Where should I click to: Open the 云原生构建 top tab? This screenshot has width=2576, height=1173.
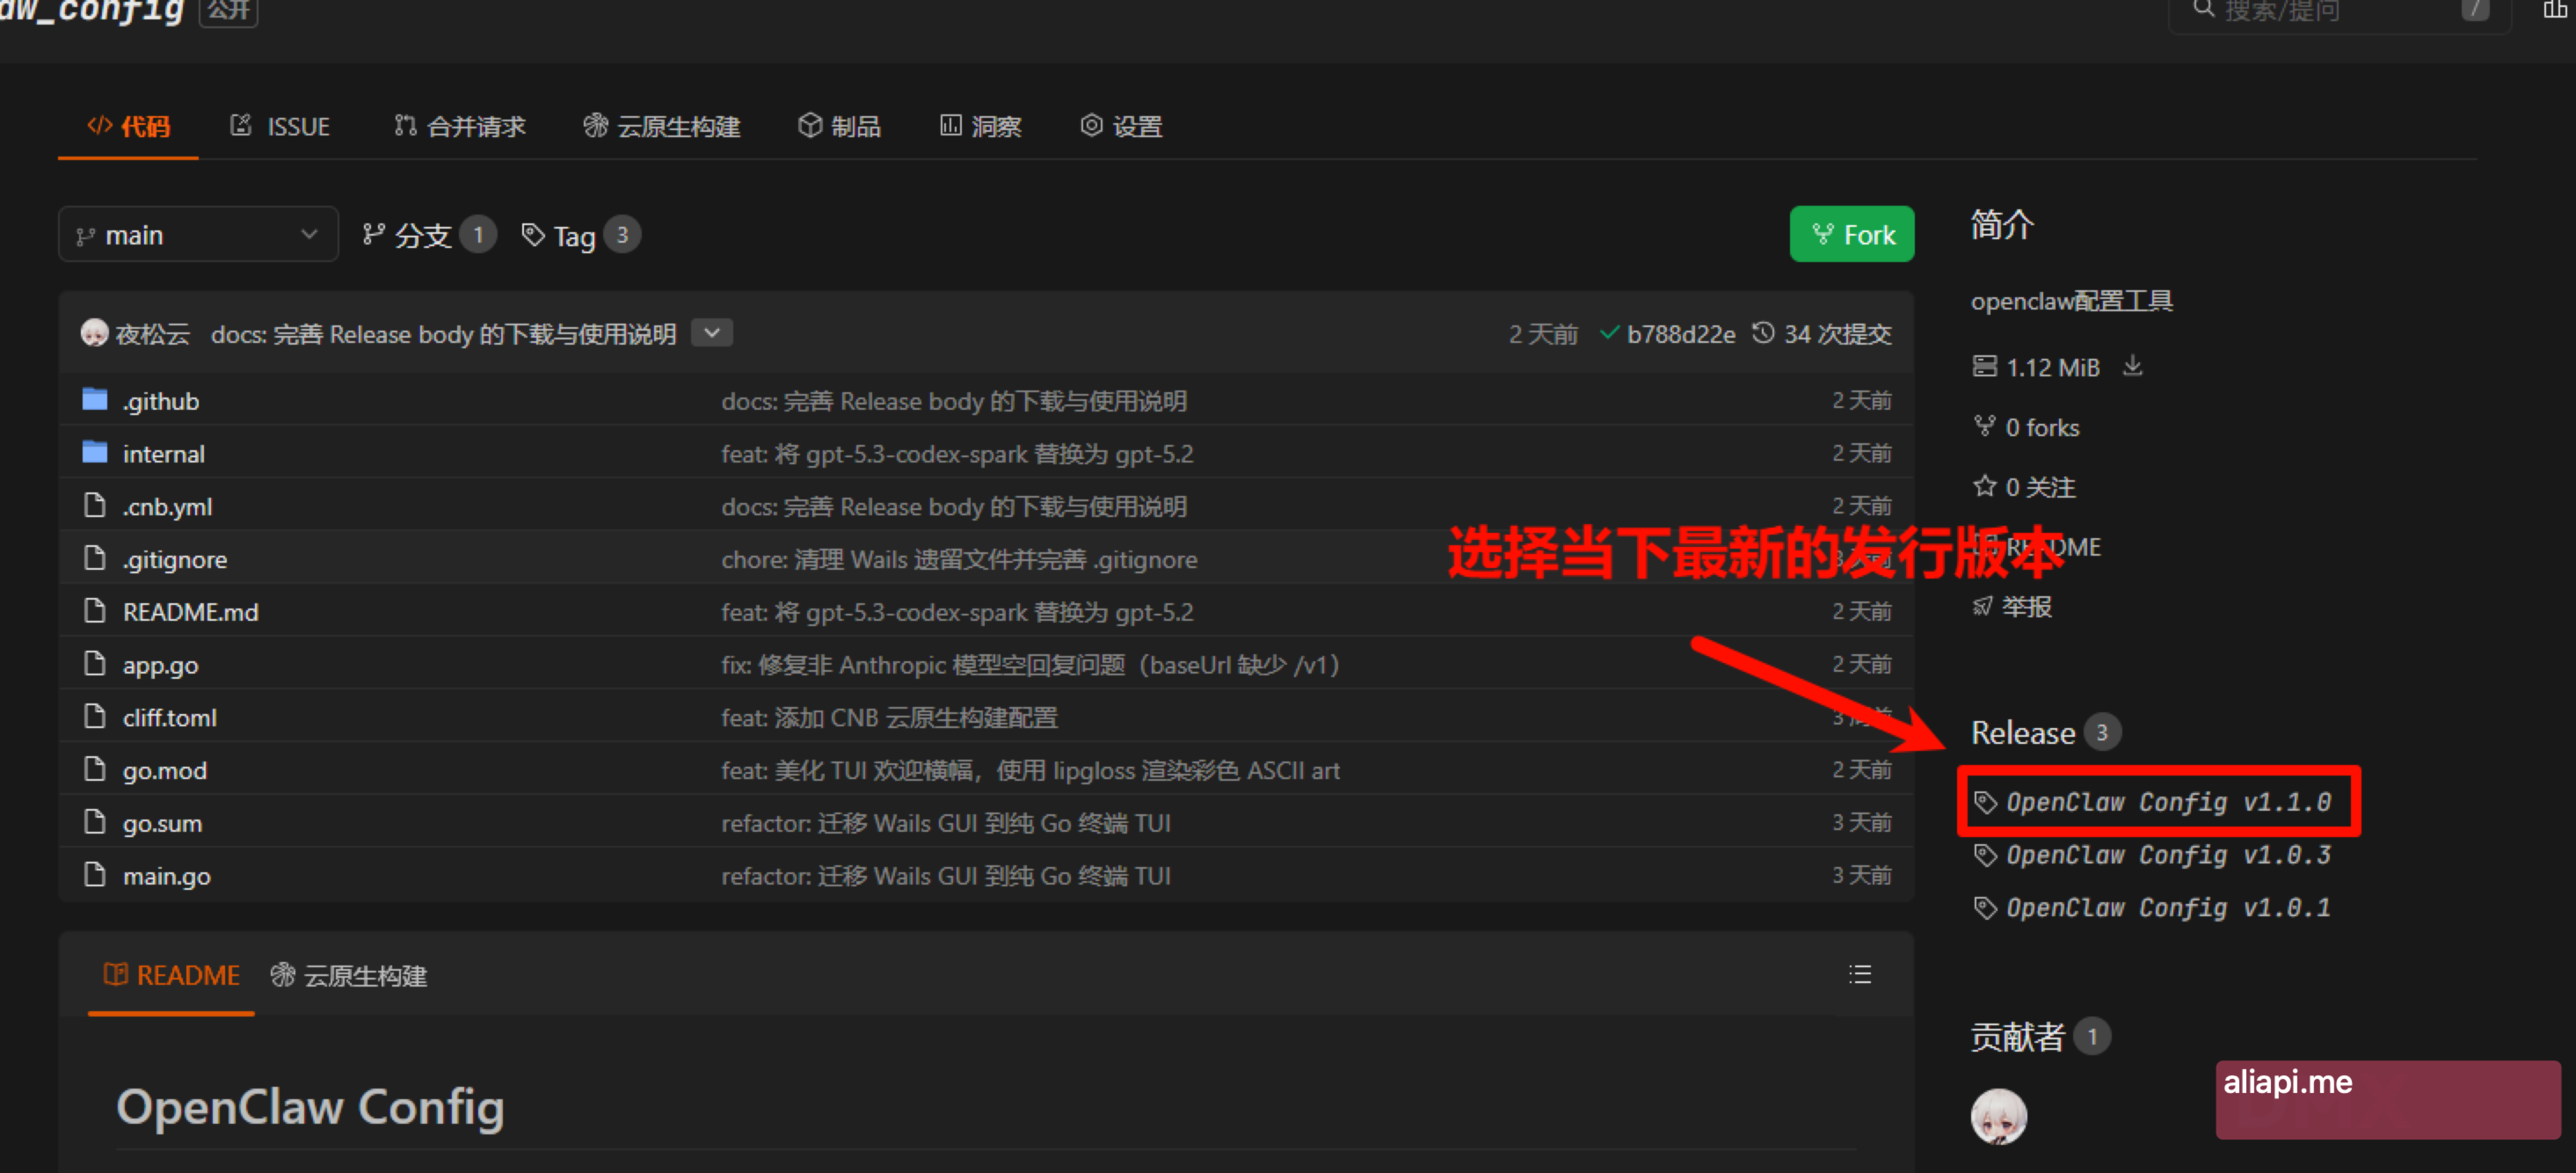pos(662,126)
